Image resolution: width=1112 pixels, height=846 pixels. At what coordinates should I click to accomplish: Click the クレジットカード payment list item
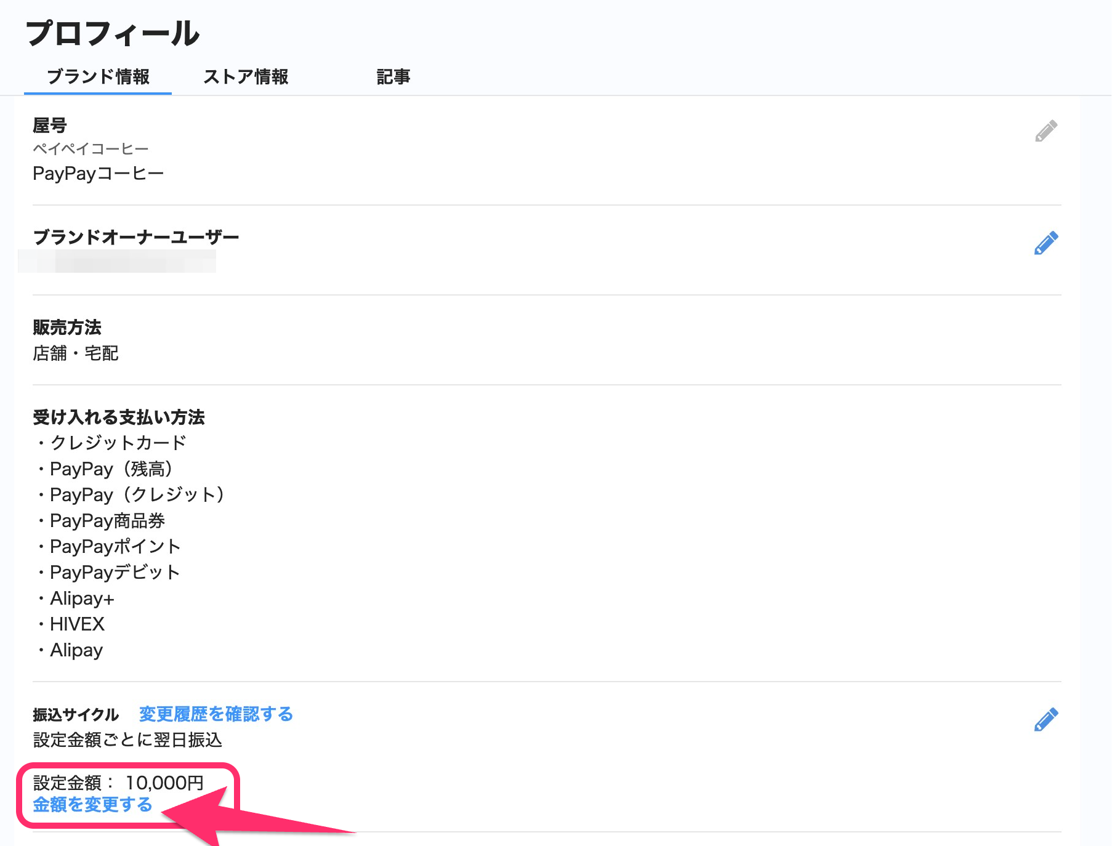tap(117, 443)
